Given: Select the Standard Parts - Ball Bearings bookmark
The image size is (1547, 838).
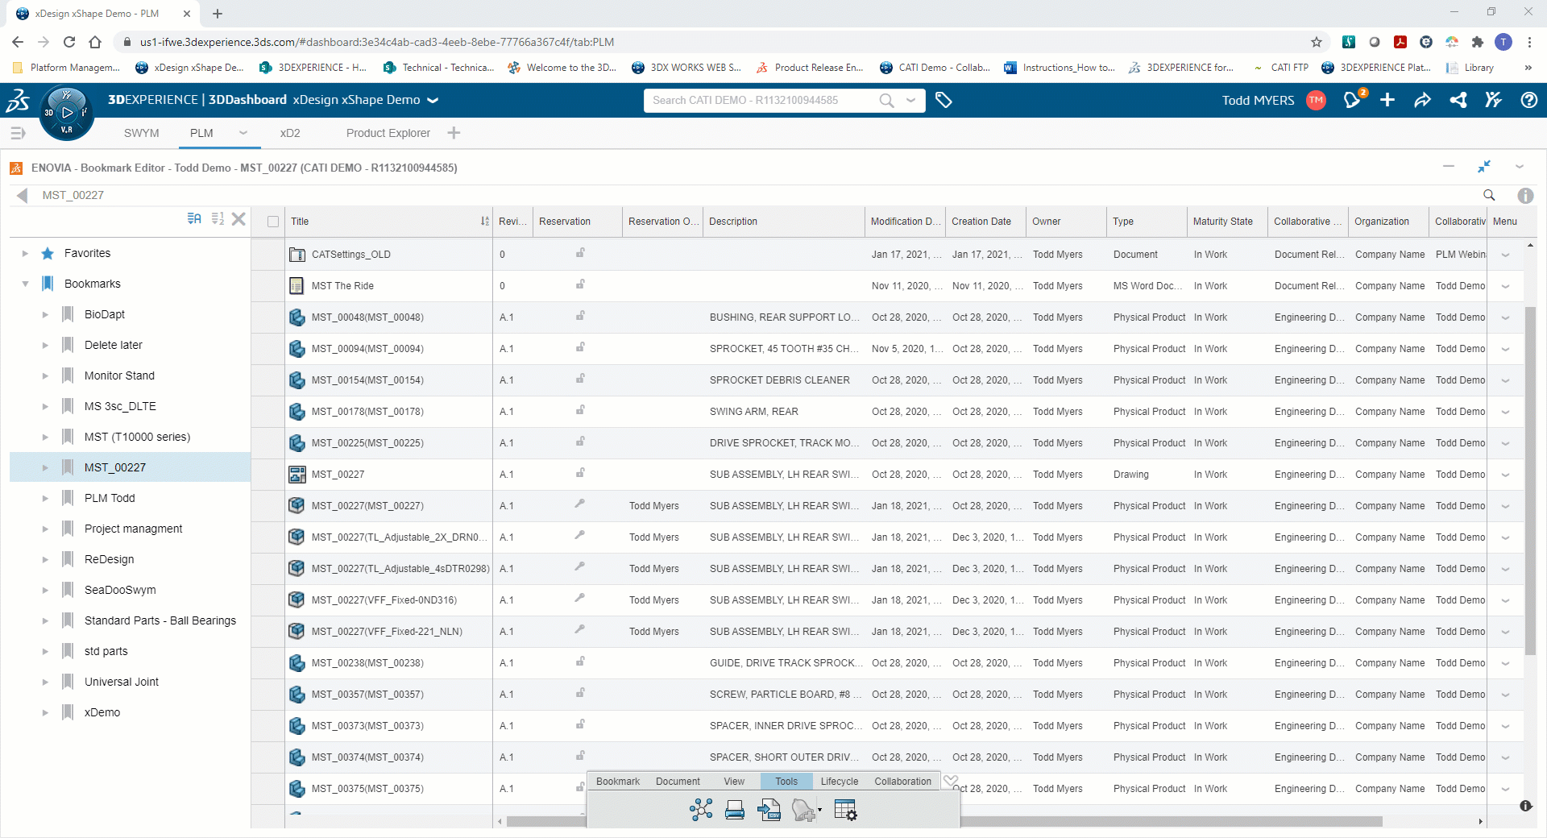Looking at the screenshot, I should 160,620.
